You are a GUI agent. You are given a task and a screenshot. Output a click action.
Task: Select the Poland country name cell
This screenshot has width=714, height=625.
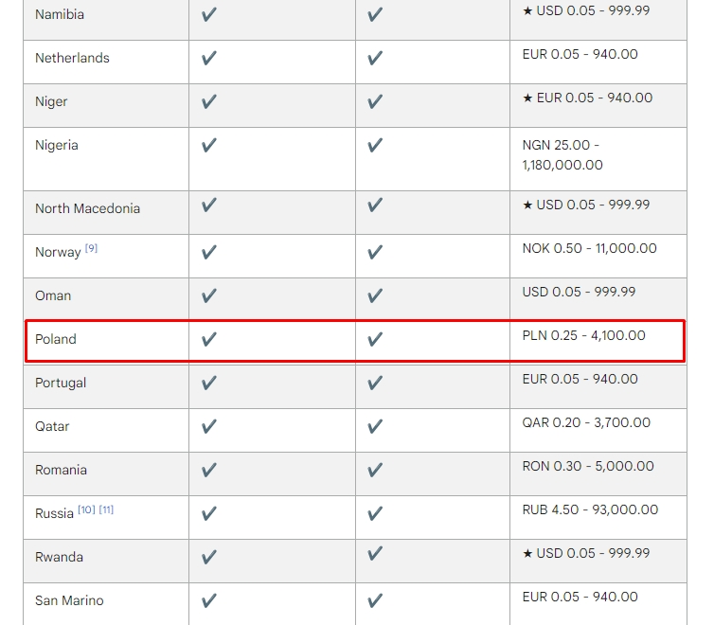coord(56,339)
